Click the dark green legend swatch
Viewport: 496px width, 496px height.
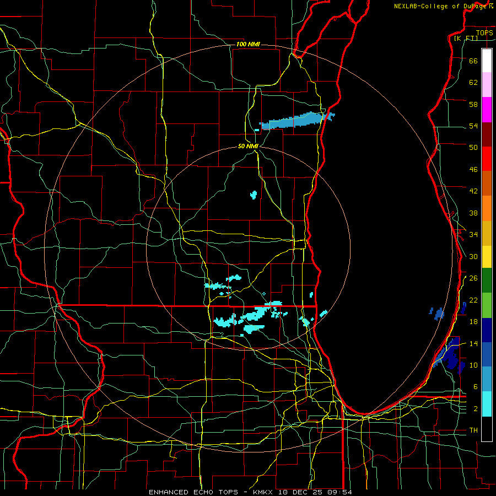pyautogui.click(x=487, y=281)
